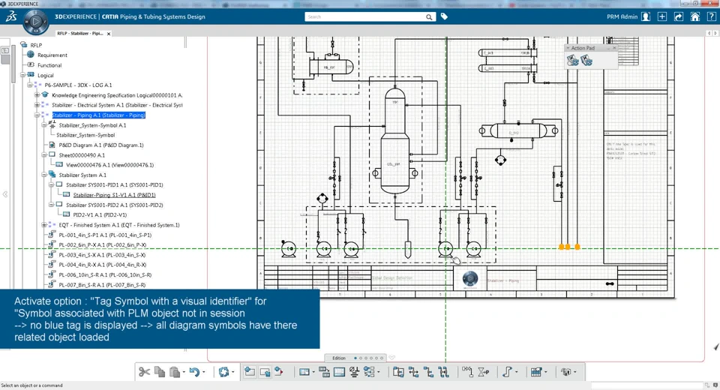Viewport: 720px width, 390px height.
Task: Click the hourglass process icon in toolbar
Action: [483, 372]
